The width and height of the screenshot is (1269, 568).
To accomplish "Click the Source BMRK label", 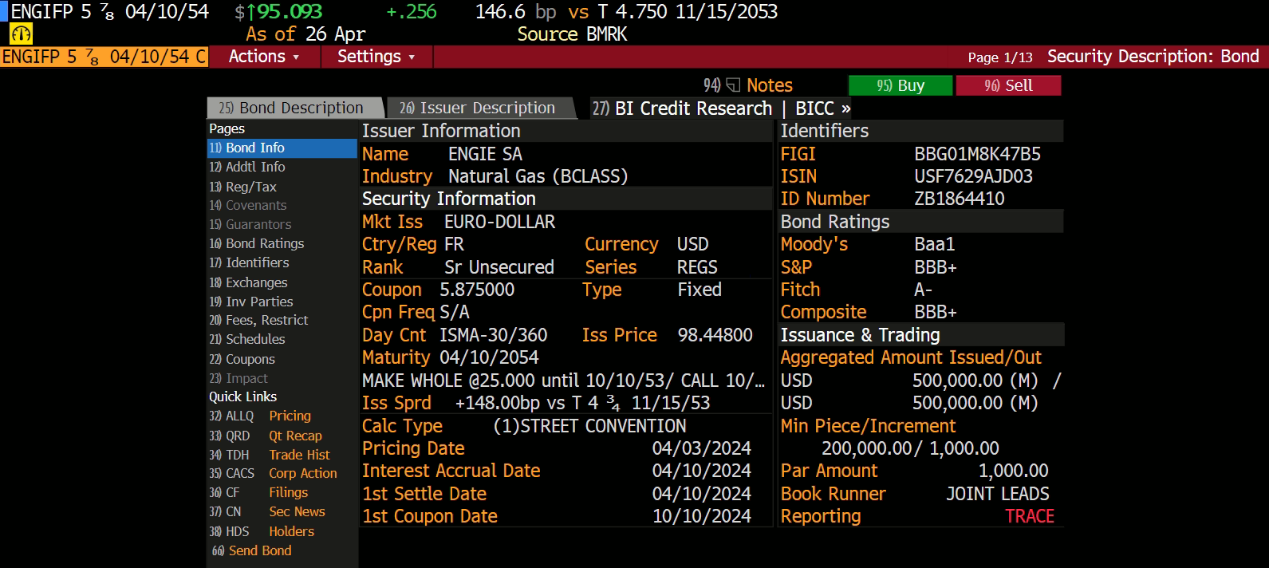I will (x=572, y=34).
